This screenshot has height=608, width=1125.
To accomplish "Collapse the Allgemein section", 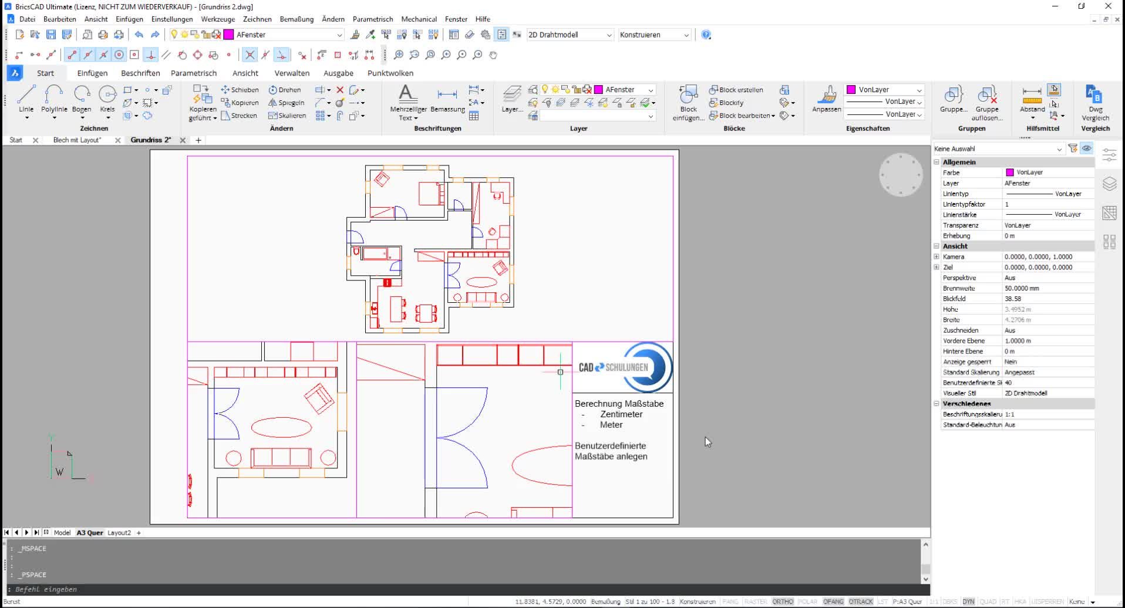I will pyautogui.click(x=937, y=162).
